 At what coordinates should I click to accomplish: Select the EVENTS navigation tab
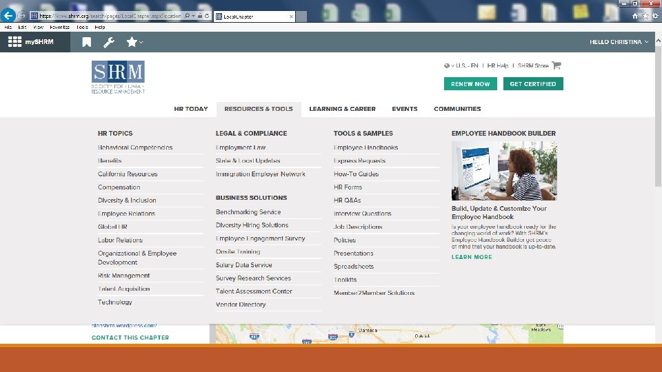click(405, 109)
